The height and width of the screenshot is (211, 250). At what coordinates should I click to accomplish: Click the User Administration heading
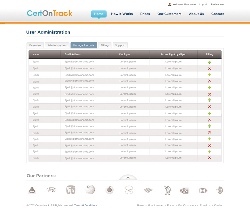coord(48,32)
